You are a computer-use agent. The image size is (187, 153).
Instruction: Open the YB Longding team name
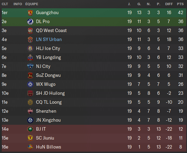(48, 58)
